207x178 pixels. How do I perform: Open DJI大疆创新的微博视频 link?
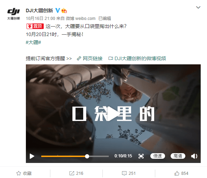click(x=137, y=58)
